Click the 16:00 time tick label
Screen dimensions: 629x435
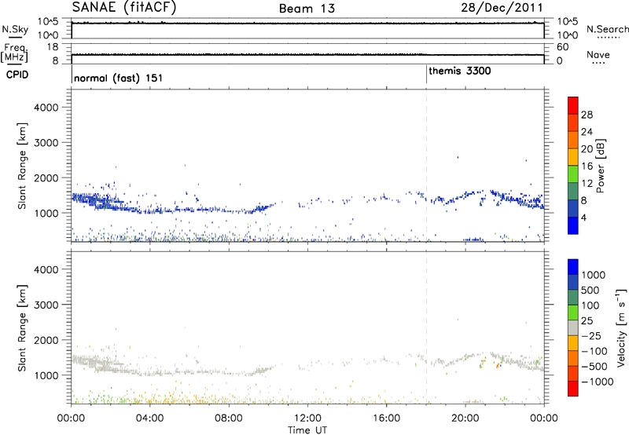click(x=386, y=419)
